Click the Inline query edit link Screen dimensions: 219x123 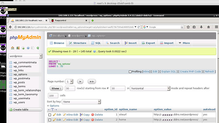pyautogui.click(x=146, y=72)
